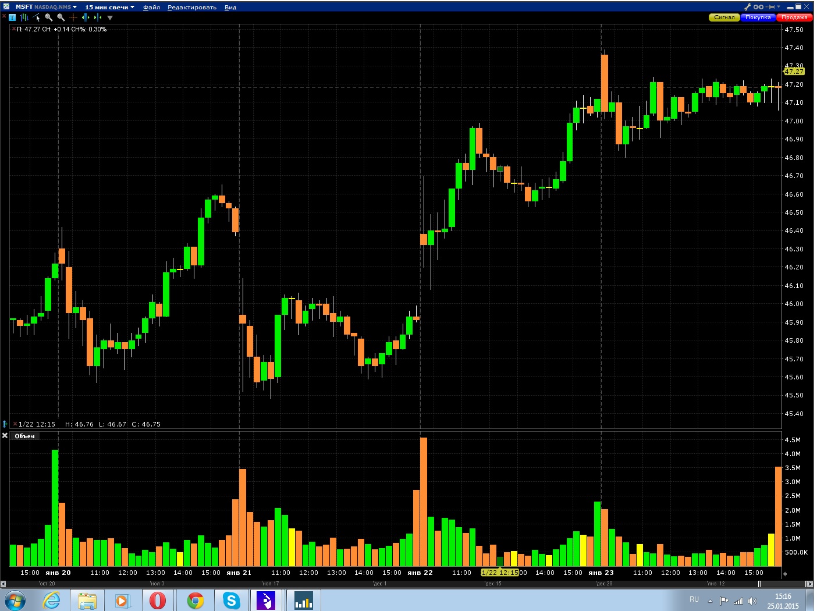Viewport: 817px width, 611px height.
Task: Click the candlestick chart type icon
Action: (24, 17)
